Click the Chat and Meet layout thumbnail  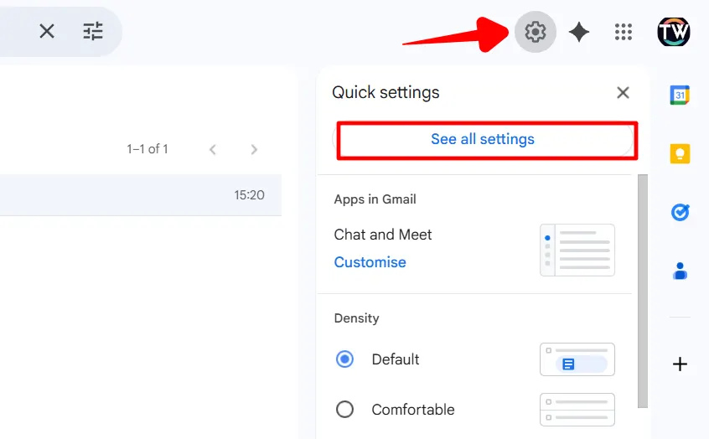(x=577, y=250)
